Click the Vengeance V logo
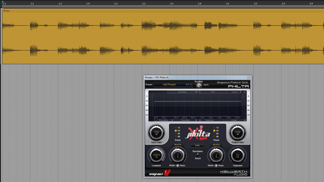 pyautogui.click(x=167, y=173)
